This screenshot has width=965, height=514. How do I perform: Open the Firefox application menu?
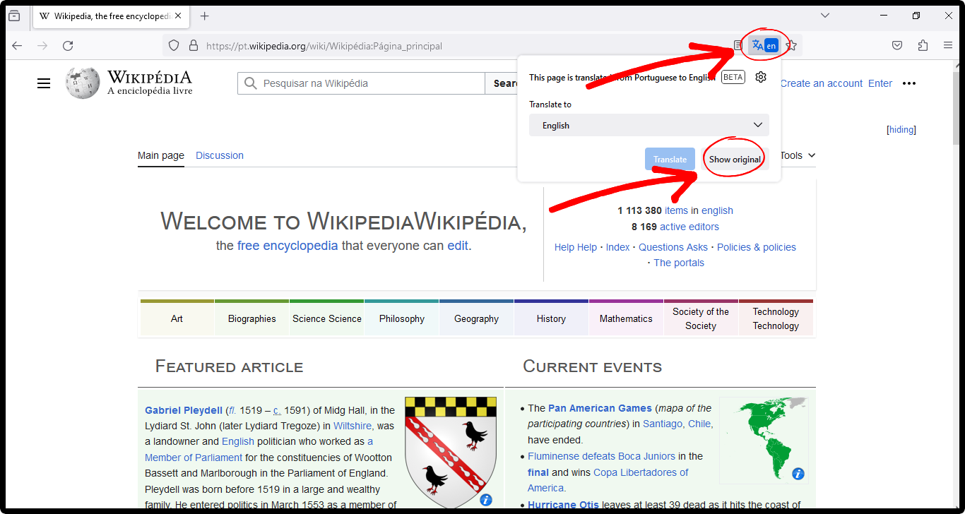coord(948,46)
